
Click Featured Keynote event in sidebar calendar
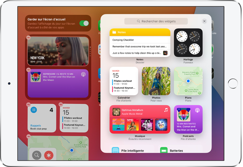click(x=74, y=127)
